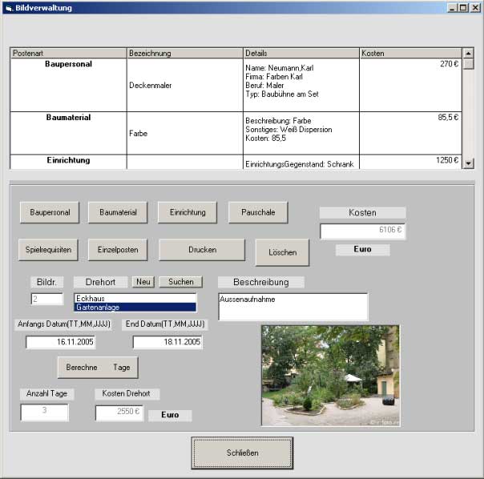This screenshot has height=479, width=484.
Task: Click the Berechne Tage button
Action: (x=98, y=367)
